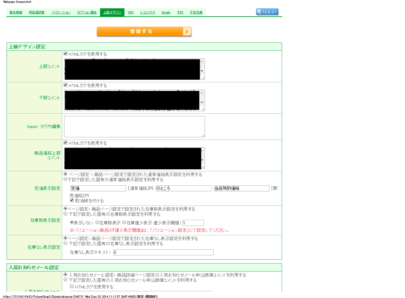Click the プレビュー preview button
This screenshot has width=405, height=298.
coord(267,12)
